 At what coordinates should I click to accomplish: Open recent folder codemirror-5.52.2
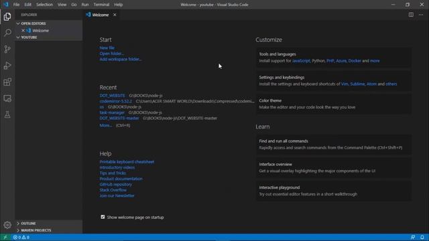coord(116,101)
